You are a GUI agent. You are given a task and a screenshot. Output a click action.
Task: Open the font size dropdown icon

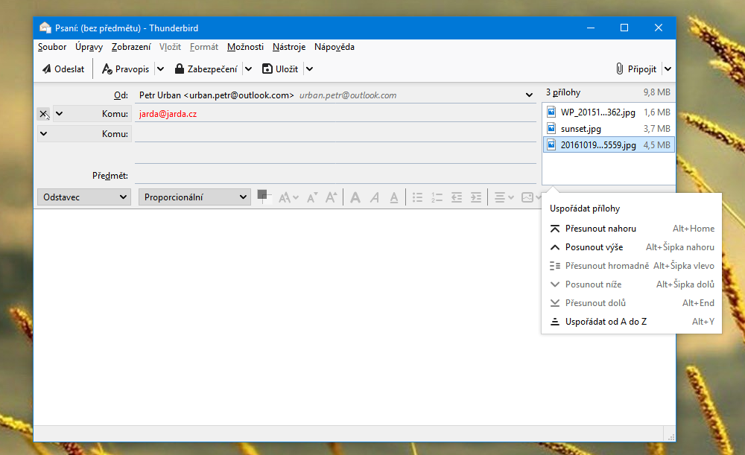point(288,197)
